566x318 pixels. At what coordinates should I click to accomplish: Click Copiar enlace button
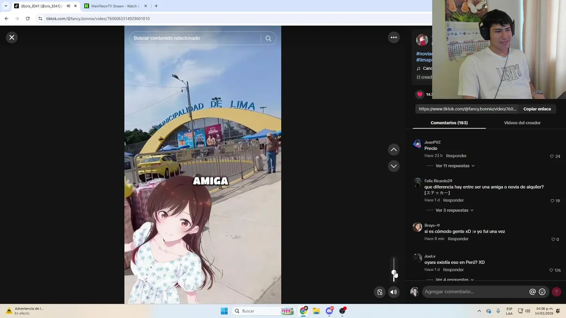(537, 109)
